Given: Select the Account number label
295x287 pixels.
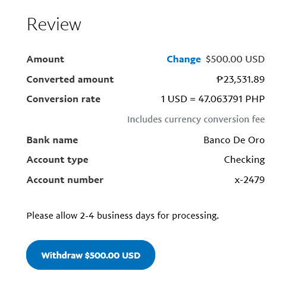Looking at the screenshot, I should (65, 180).
